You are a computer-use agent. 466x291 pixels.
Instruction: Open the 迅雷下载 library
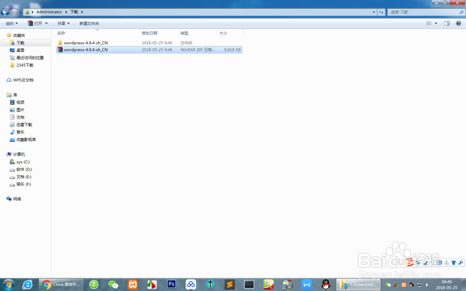click(24, 124)
